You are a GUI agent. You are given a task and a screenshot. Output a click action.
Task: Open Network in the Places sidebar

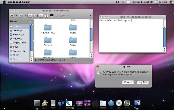pos(19,39)
